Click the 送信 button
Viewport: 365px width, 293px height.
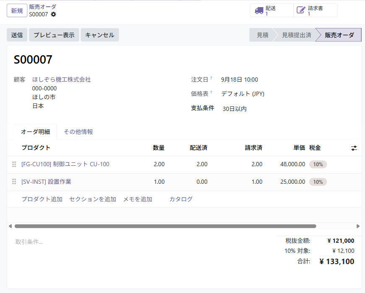pyautogui.click(x=17, y=35)
